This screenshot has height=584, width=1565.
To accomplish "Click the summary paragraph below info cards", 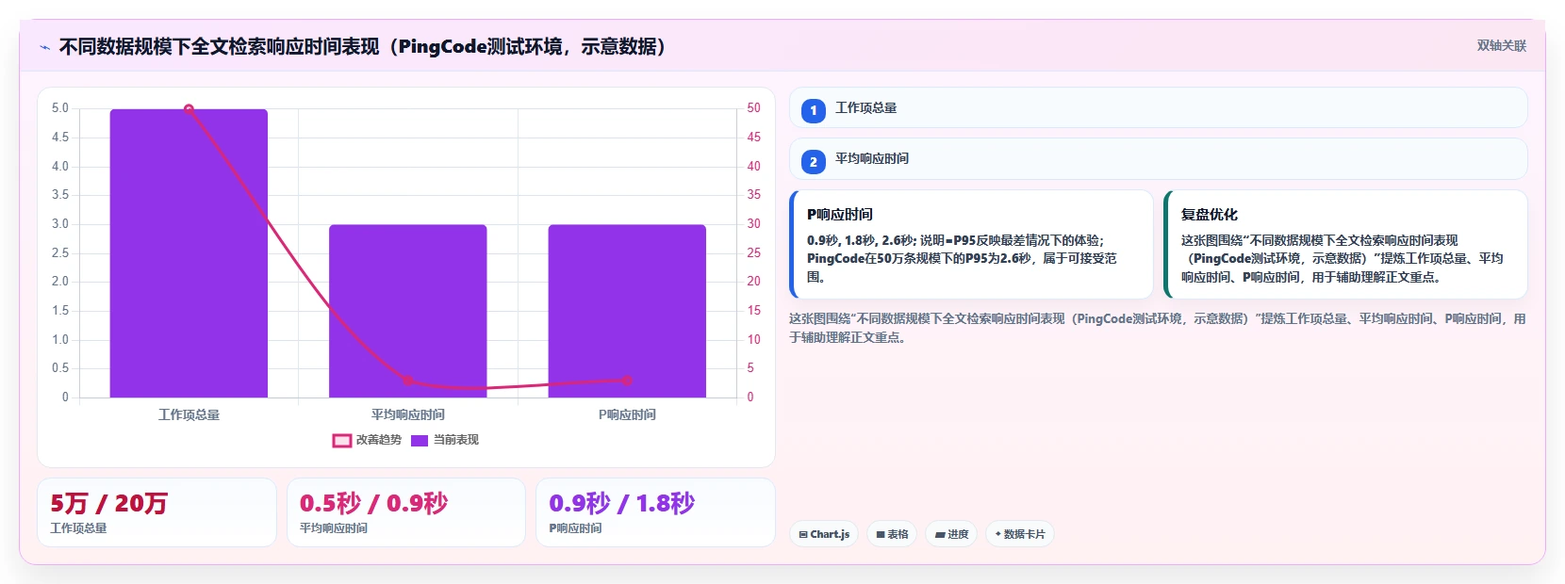I will (x=1158, y=328).
